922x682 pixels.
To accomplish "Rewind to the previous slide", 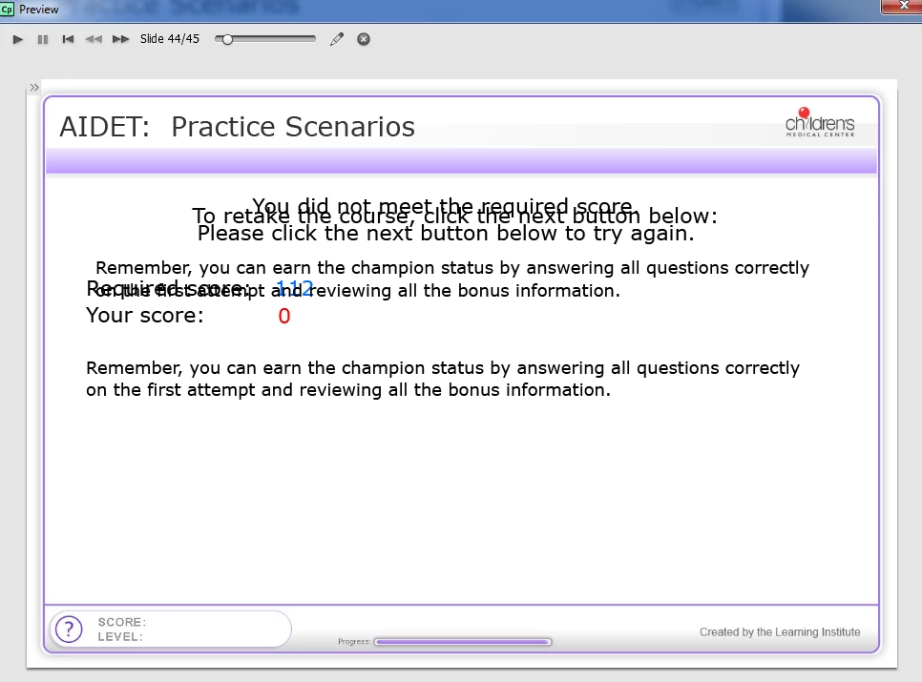I will click(x=94, y=39).
